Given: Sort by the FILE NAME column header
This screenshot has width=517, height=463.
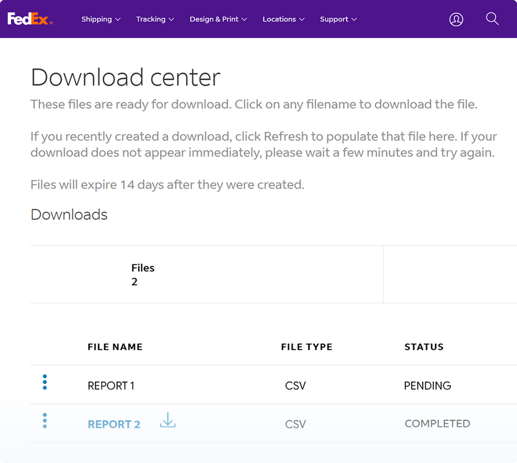Looking at the screenshot, I should click(x=115, y=347).
